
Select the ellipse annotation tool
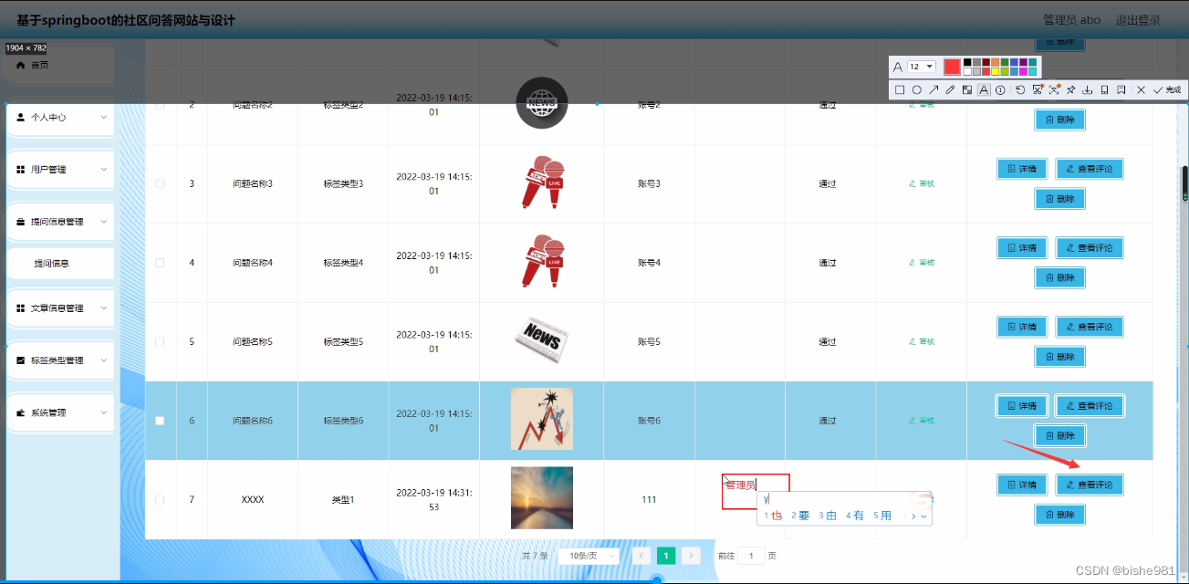click(917, 89)
